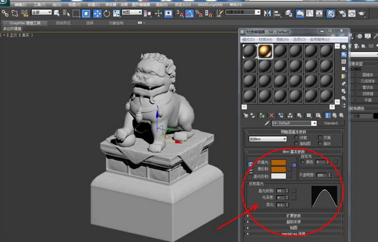The width and height of the screenshot is (378, 242).
Task: Click the 平面 button in Create panel
Action: [367, 99]
